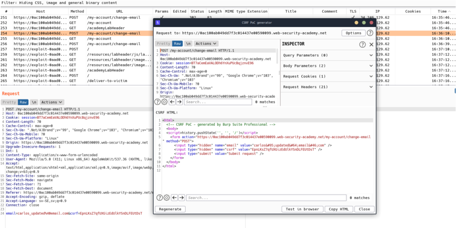Go to next match in request search
This screenshot has height=228, width=456.
(179, 102)
